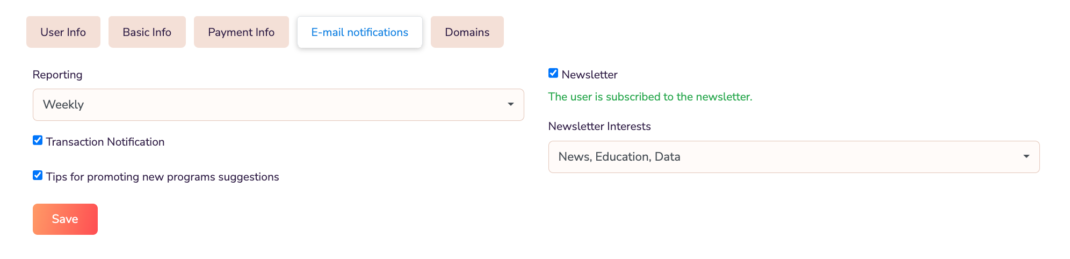
Task: Uncheck the Transaction Notification checkbox
Action: point(38,140)
